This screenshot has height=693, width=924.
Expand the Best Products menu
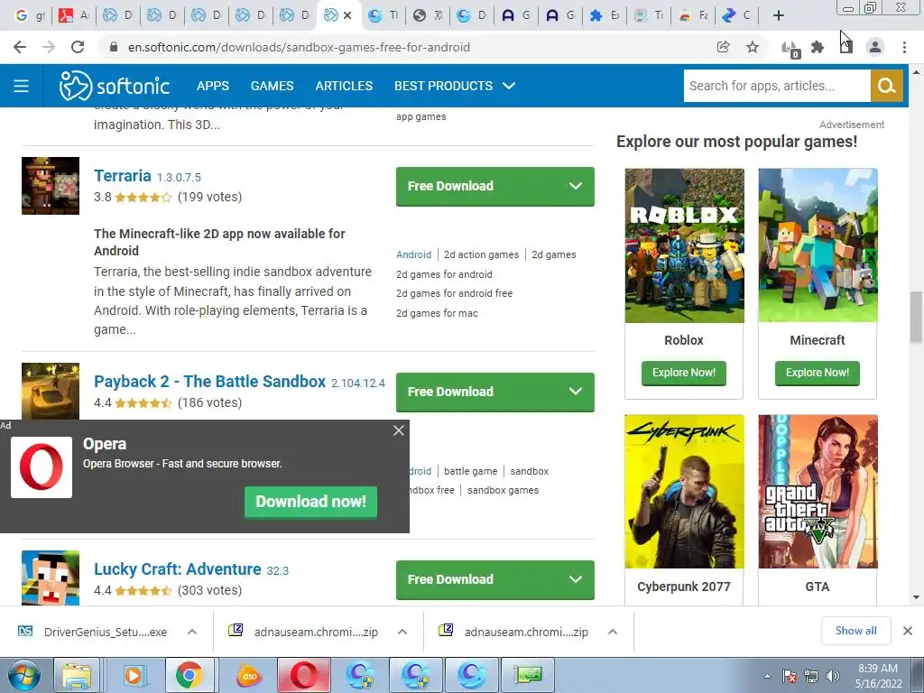pos(455,86)
